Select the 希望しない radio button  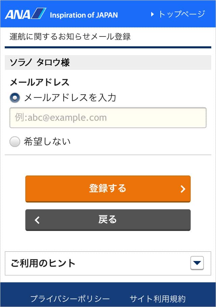pyautogui.click(x=15, y=142)
